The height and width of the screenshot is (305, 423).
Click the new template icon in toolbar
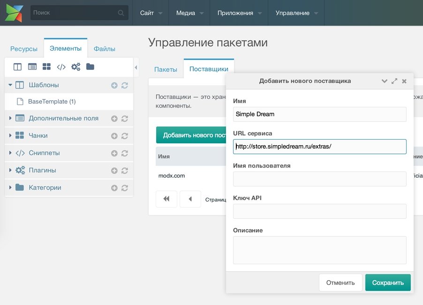click(17, 67)
